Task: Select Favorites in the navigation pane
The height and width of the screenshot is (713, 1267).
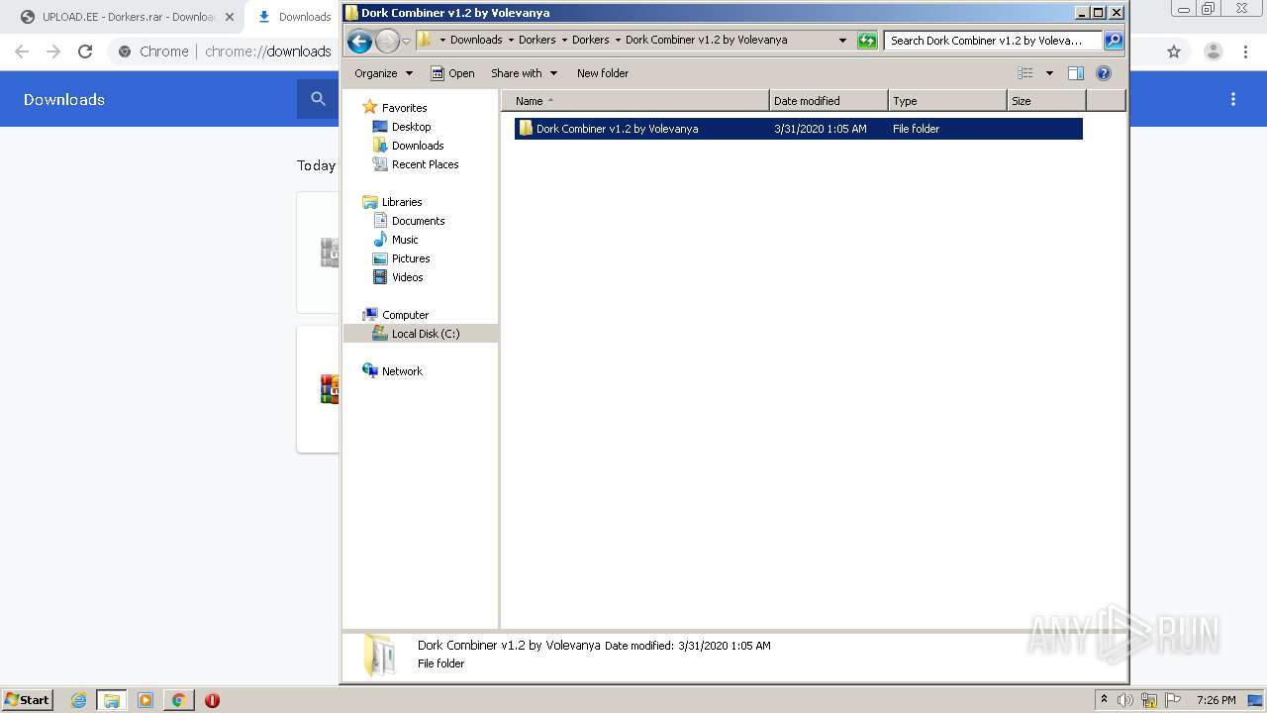Action: point(404,108)
